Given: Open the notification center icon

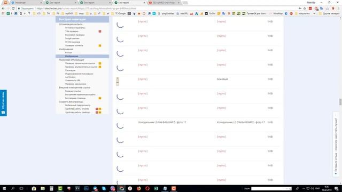Looking at the screenshot, I should pos(337,188).
